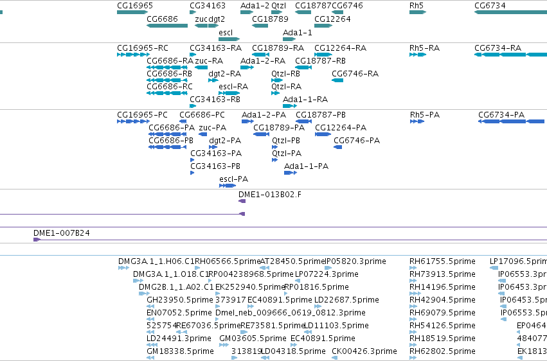Click the Ada1-2-RA transcript
Viewport: 547px width, 361px height.
pyautogui.click(x=247, y=67)
